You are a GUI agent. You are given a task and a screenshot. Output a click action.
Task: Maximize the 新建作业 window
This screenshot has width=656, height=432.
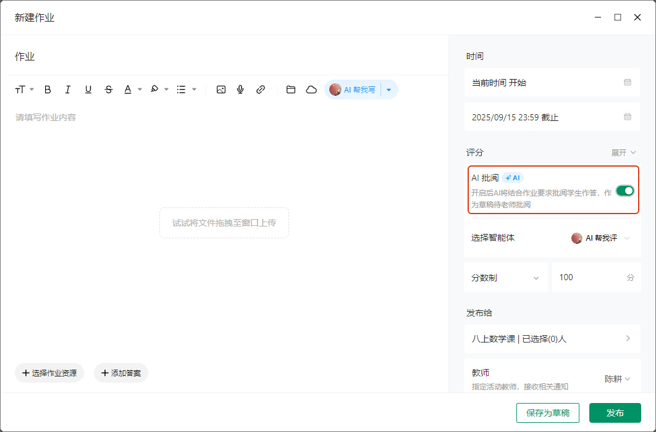coord(618,17)
